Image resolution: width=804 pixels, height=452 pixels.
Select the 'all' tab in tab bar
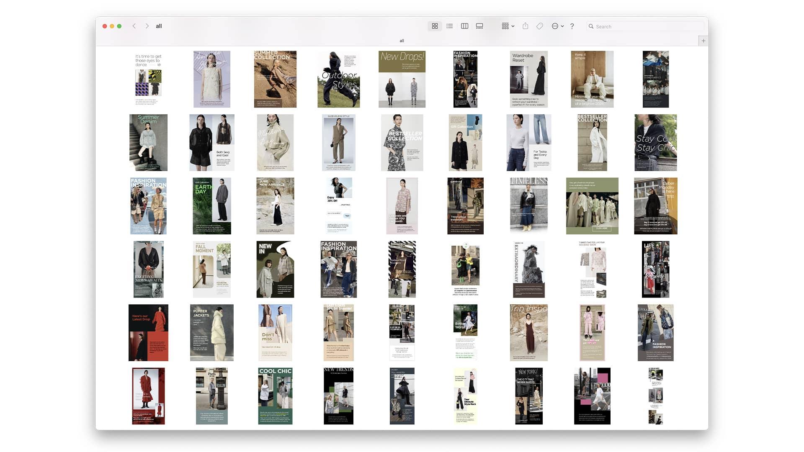coord(402,41)
